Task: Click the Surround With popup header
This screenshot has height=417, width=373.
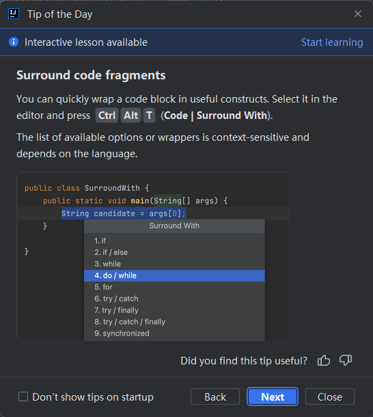Action: (x=174, y=226)
